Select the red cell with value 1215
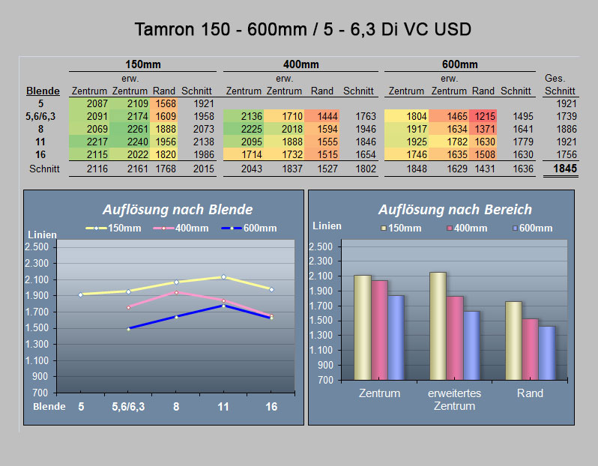Image resolution: width=598 pixels, height=466 pixels. [x=483, y=116]
